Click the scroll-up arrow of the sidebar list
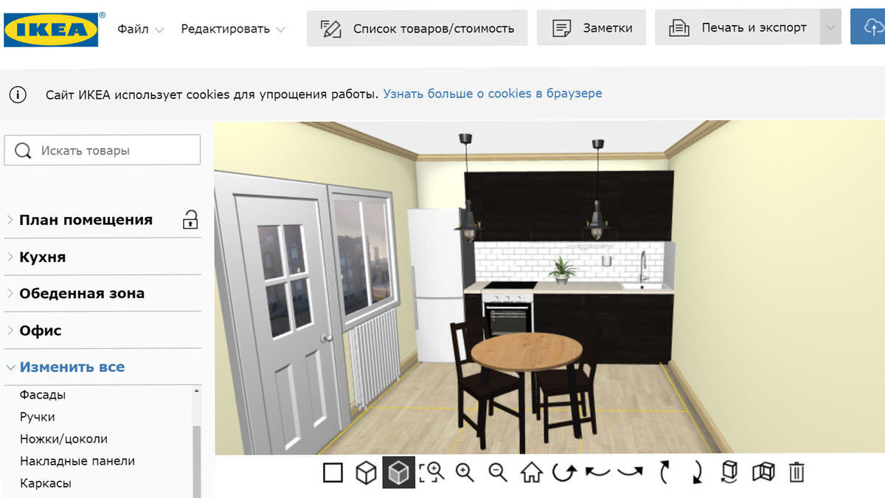The height and width of the screenshot is (498, 885). [196, 391]
